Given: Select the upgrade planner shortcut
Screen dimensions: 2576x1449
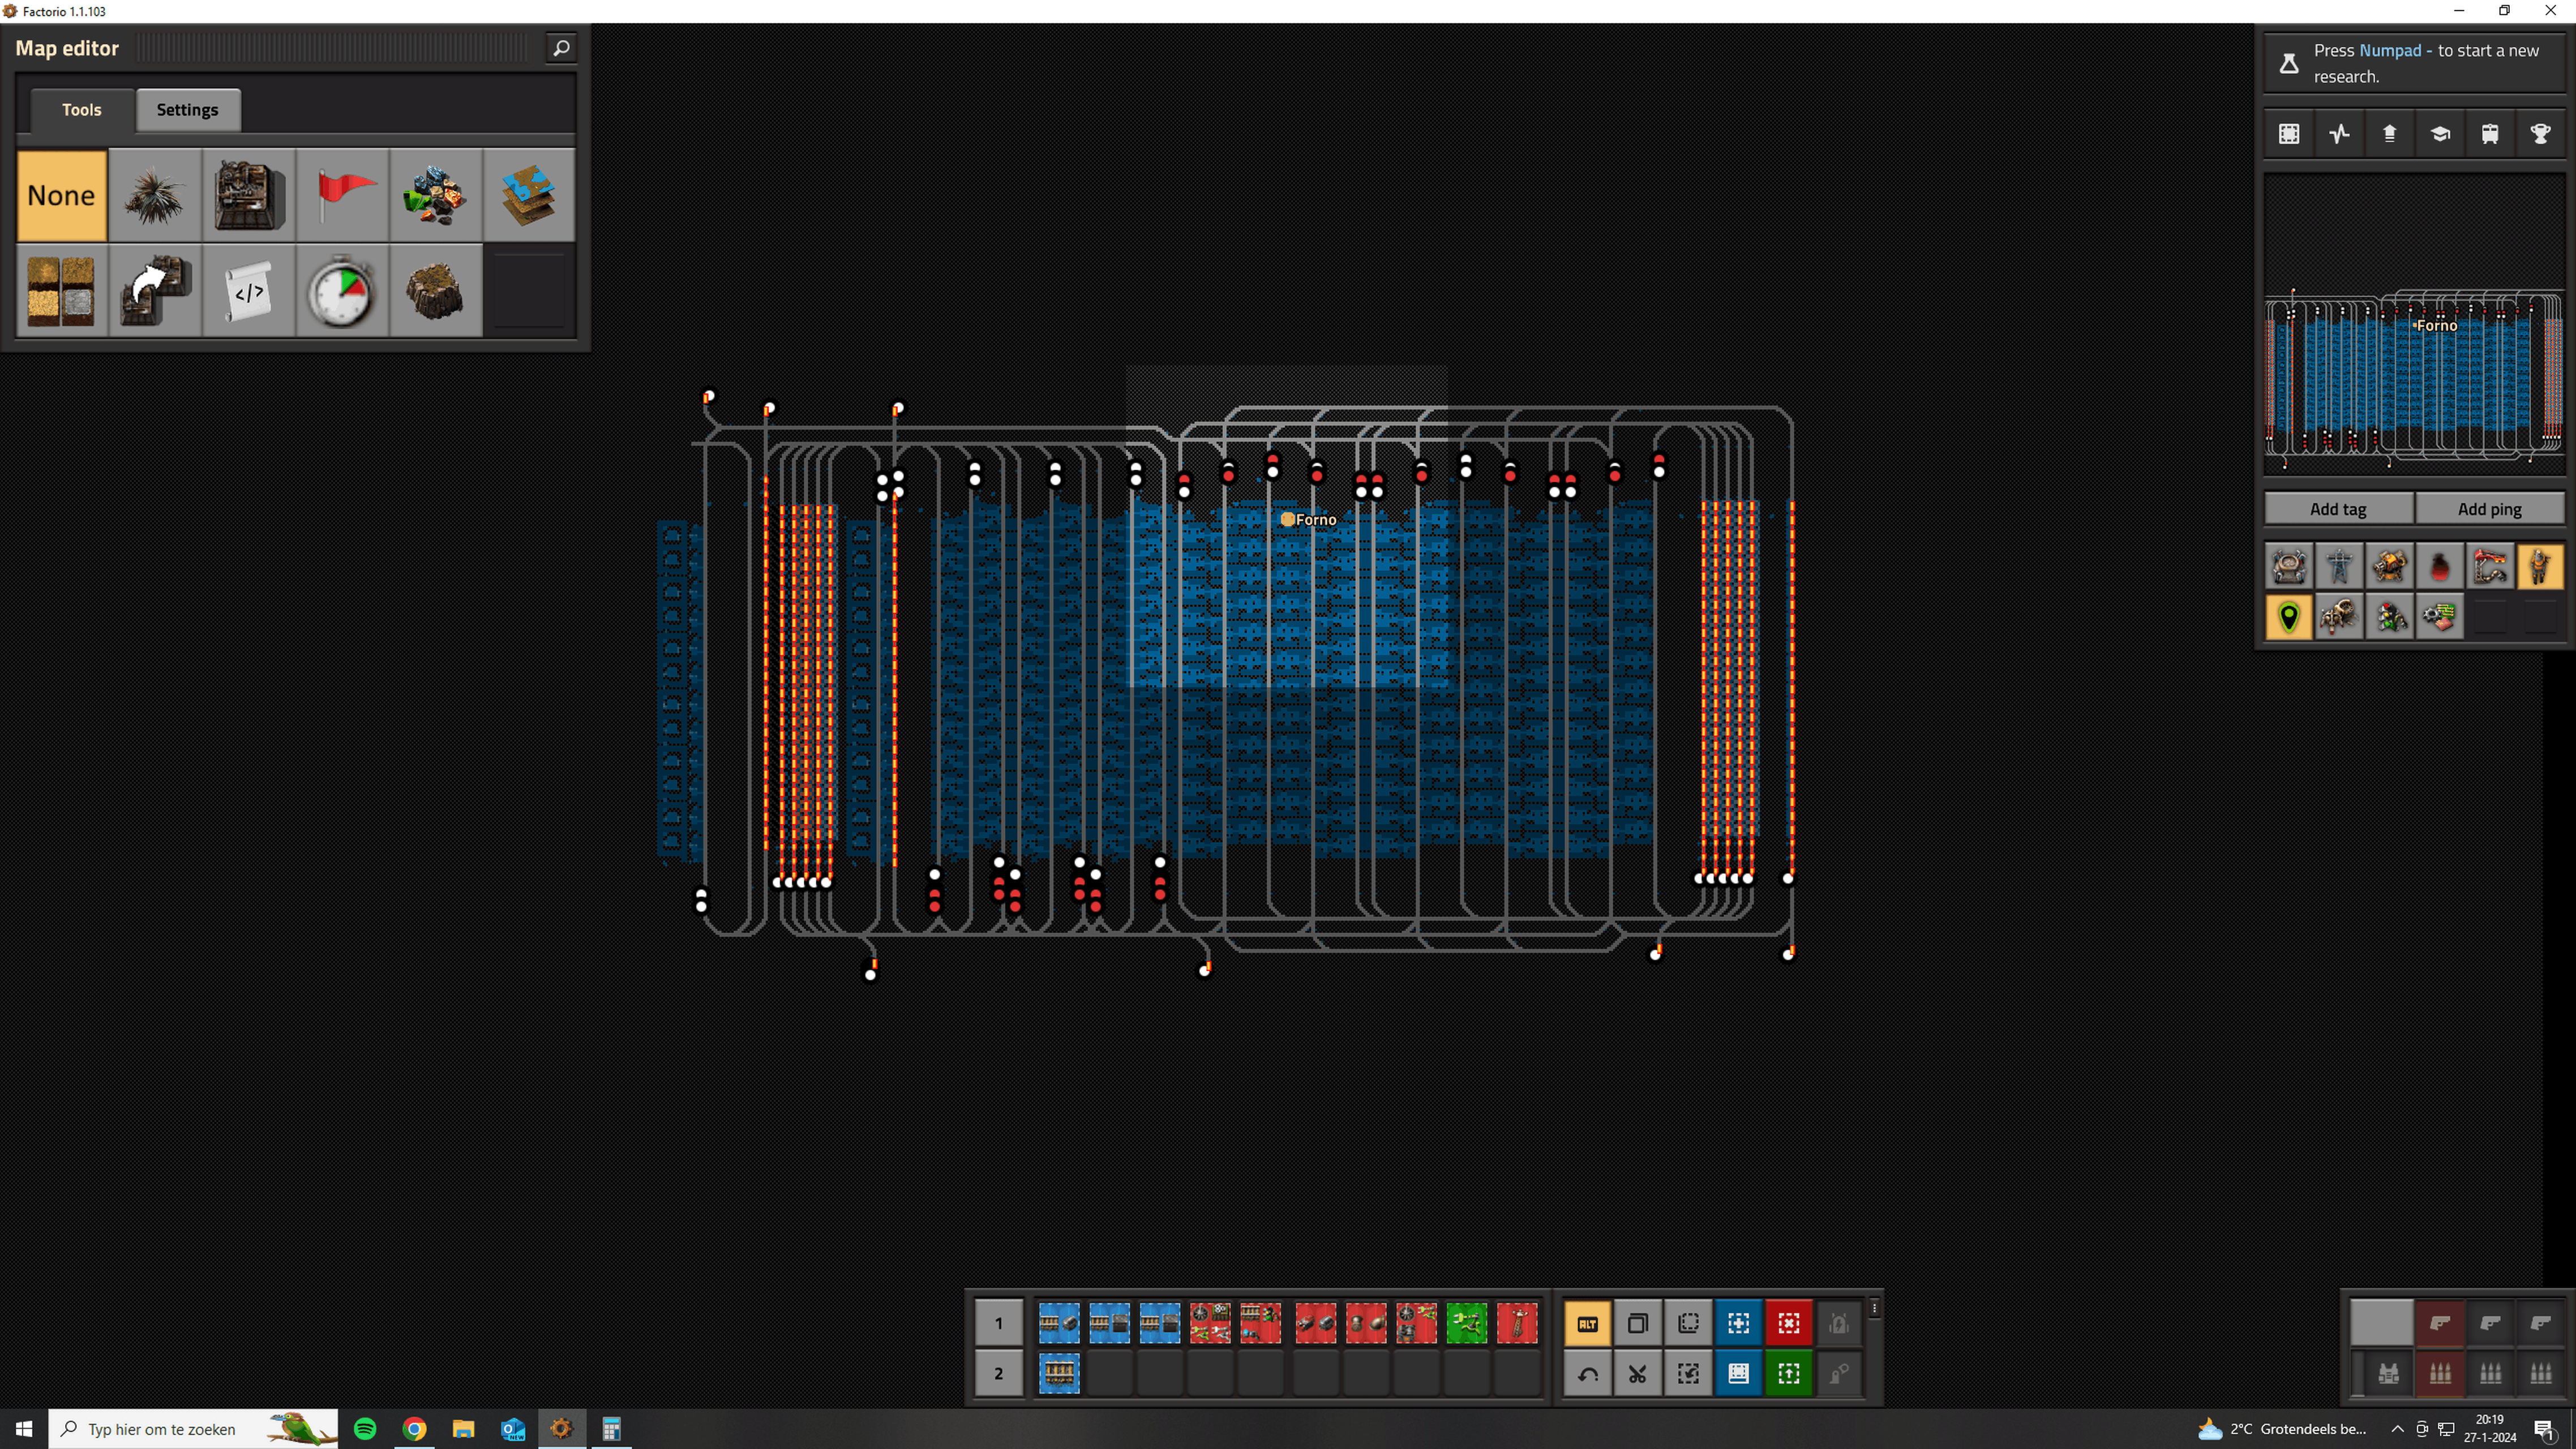Looking at the screenshot, I should 1789,1374.
